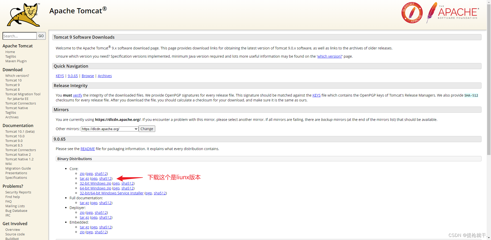The image size is (491, 240).
Task: Open sha512 link for Embedded zip
Action: tap(101, 232)
